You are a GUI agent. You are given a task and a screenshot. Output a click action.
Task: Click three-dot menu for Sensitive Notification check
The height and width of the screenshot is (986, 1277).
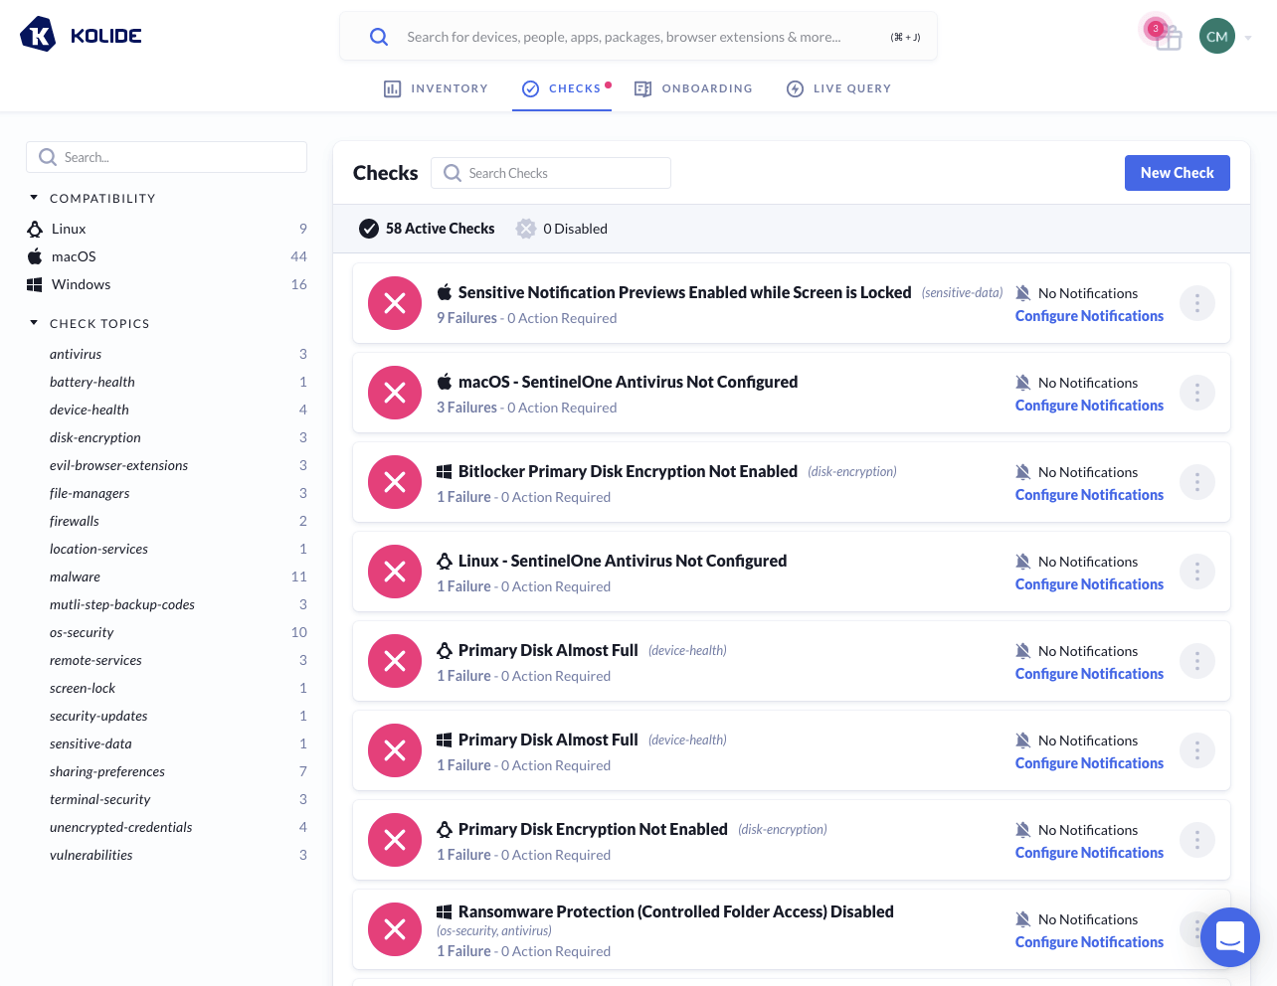pyautogui.click(x=1196, y=303)
